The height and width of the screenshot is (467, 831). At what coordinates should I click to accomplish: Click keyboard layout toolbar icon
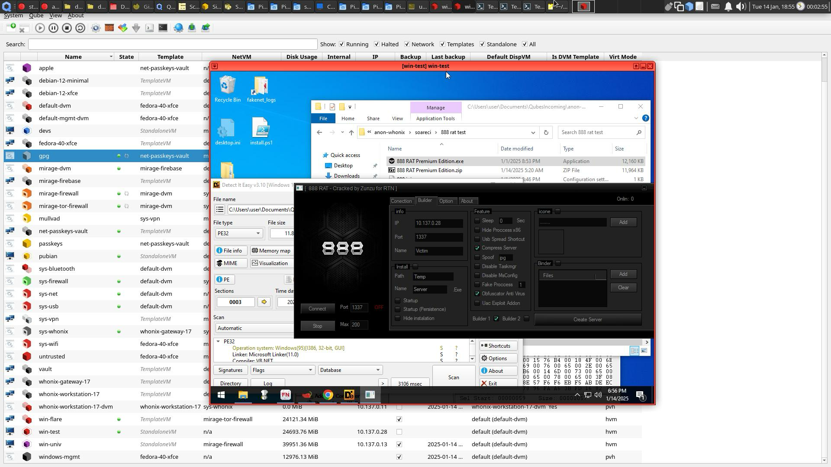149,28
